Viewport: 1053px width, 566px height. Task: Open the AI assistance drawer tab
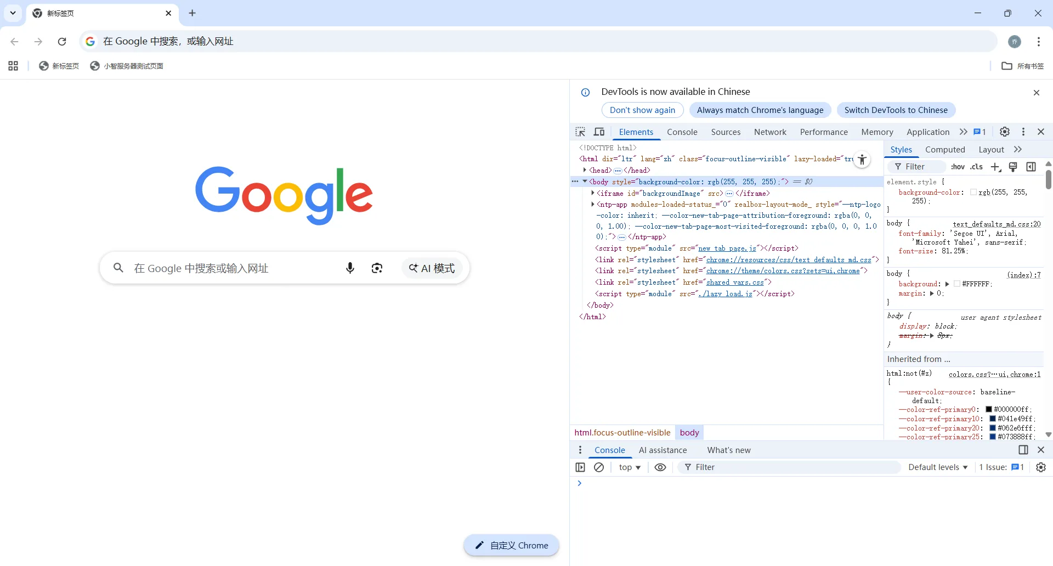coord(663,450)
